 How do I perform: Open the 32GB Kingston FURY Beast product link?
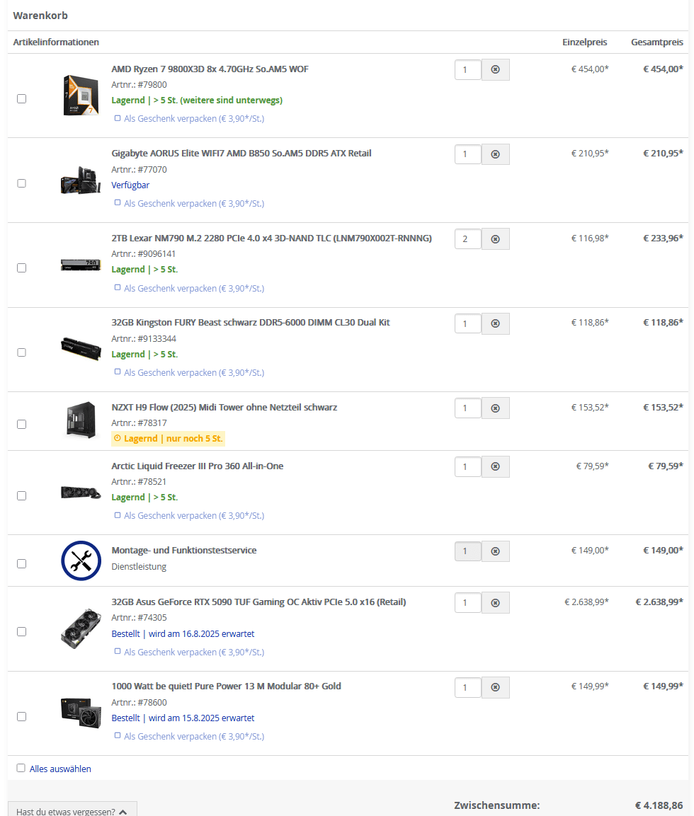pos(251,323)
